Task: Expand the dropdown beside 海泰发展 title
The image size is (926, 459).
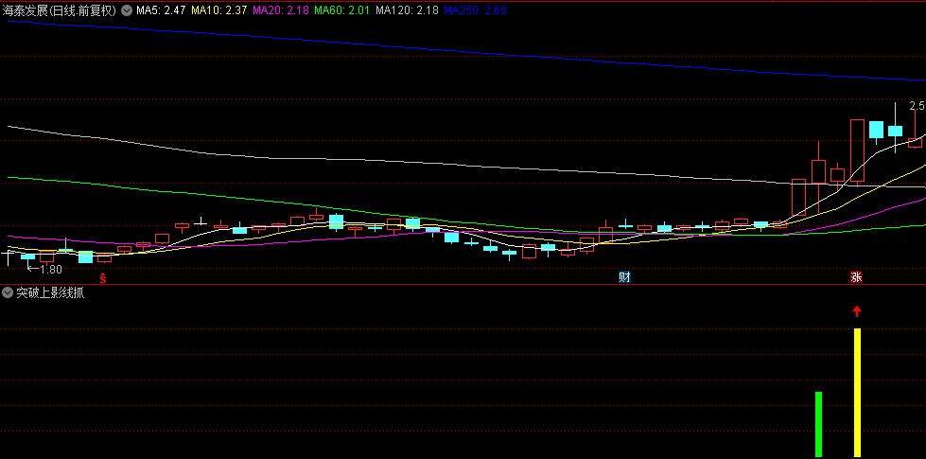Action: point(127,10)
